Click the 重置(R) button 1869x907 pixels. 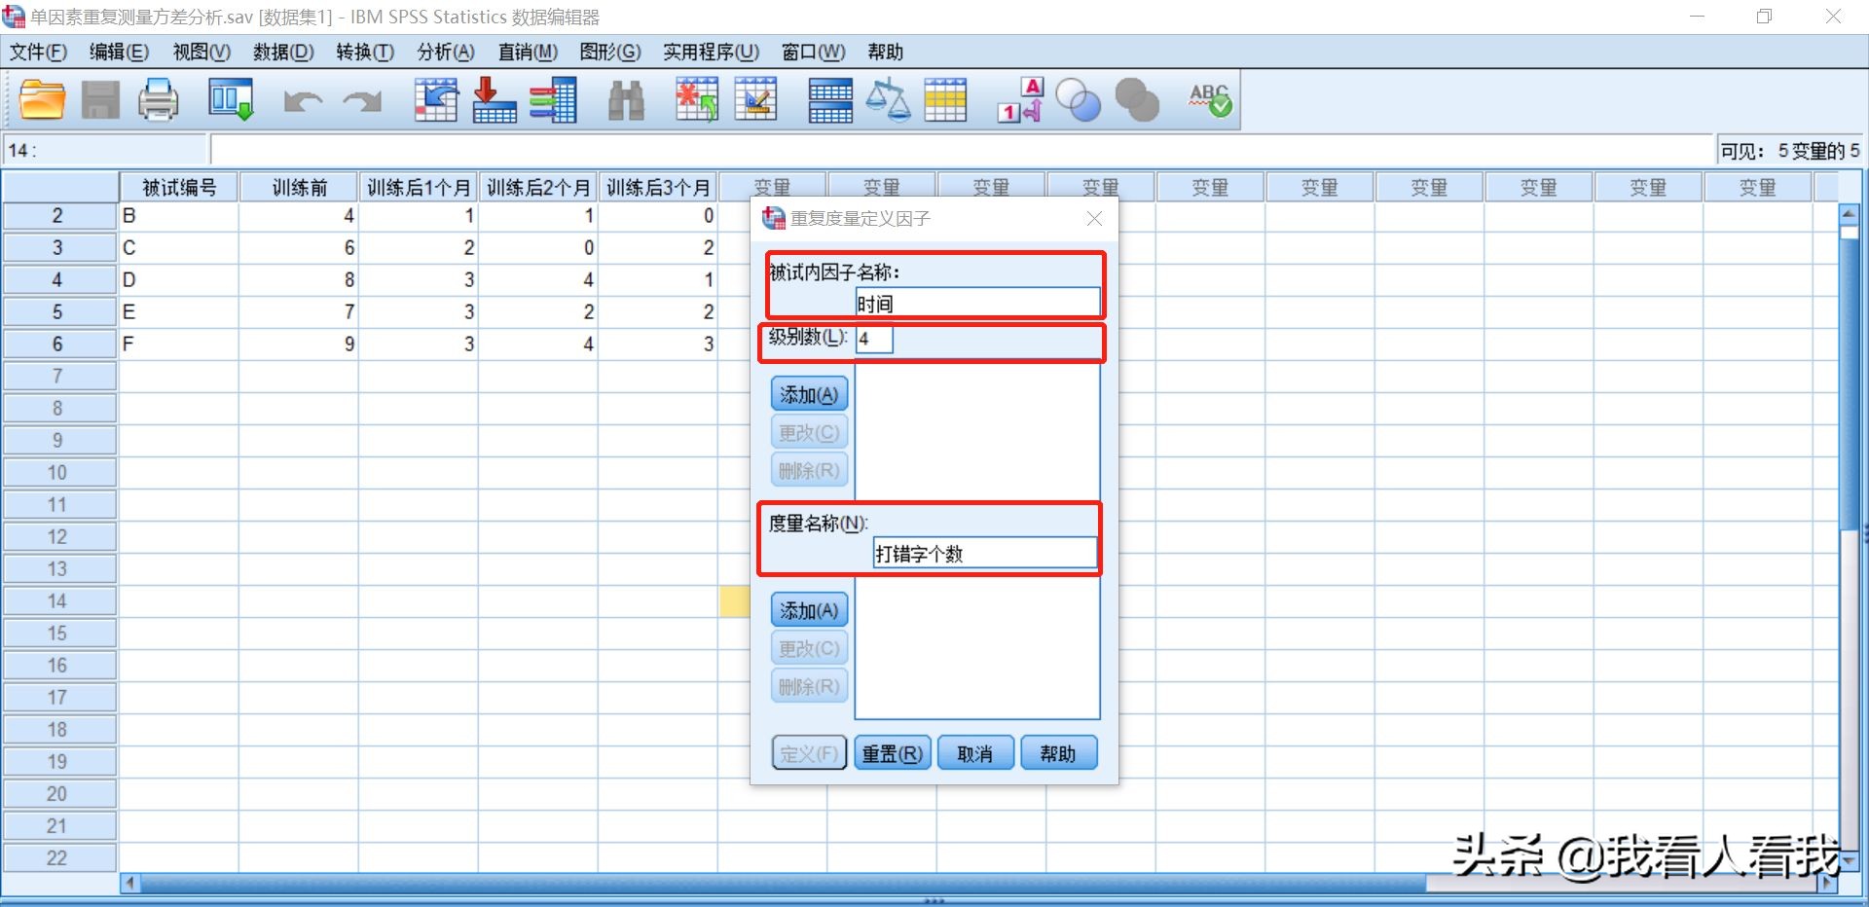coord(893,753)
